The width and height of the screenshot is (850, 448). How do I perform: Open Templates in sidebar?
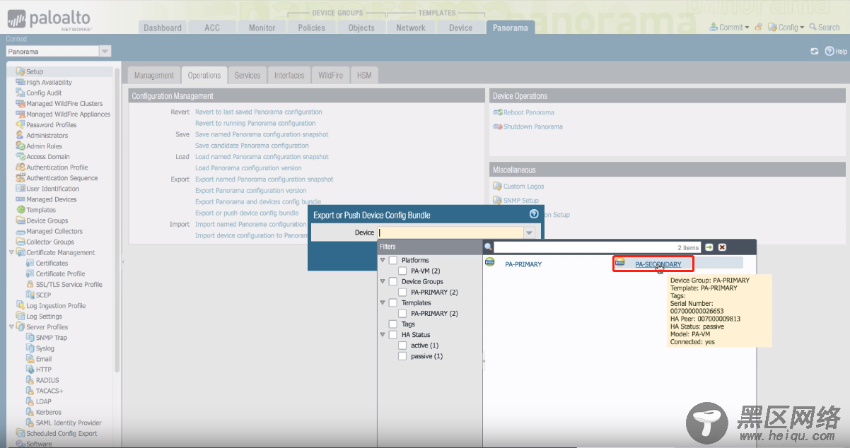[x=41, y=210]
